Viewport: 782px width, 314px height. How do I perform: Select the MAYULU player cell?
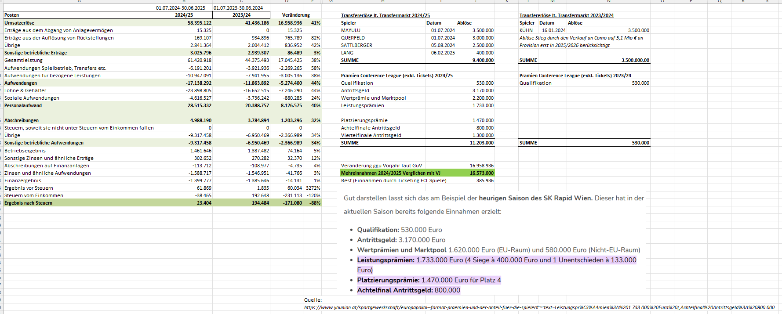[x=351, y=30]
